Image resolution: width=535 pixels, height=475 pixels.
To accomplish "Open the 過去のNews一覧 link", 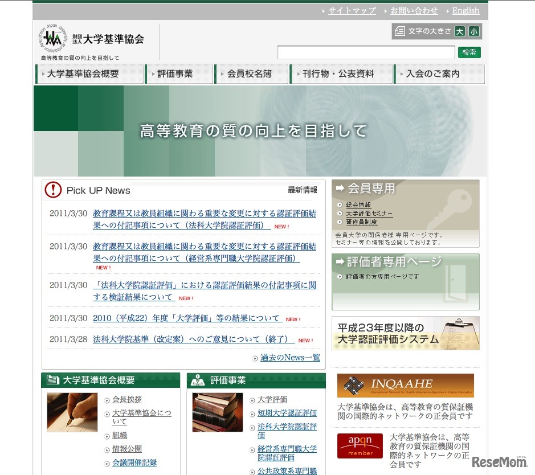I will point(291,358).
